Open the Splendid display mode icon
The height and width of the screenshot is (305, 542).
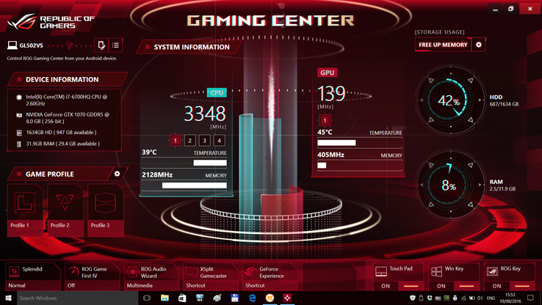coord(14,271)
